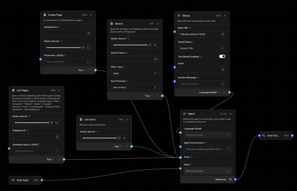Open the Sort Direction dropdown showing descending
This screenshot has width=297, height=191.
click(135, 87)
